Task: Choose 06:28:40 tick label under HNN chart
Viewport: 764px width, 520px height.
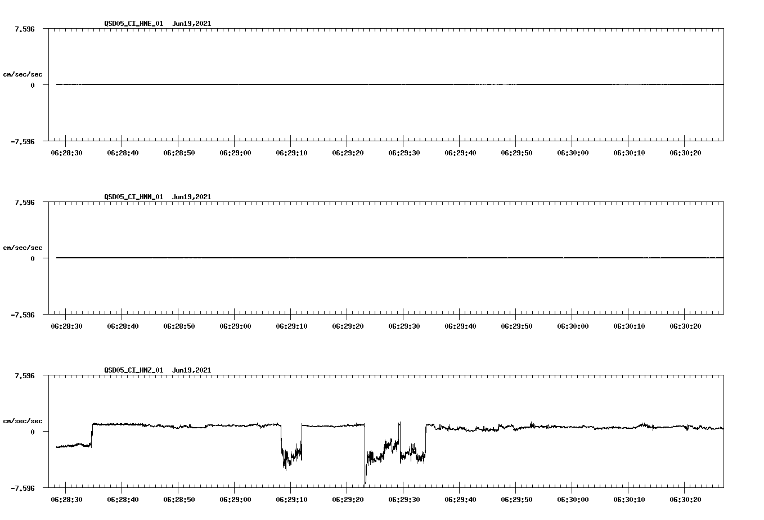Action: pos(123,326)
